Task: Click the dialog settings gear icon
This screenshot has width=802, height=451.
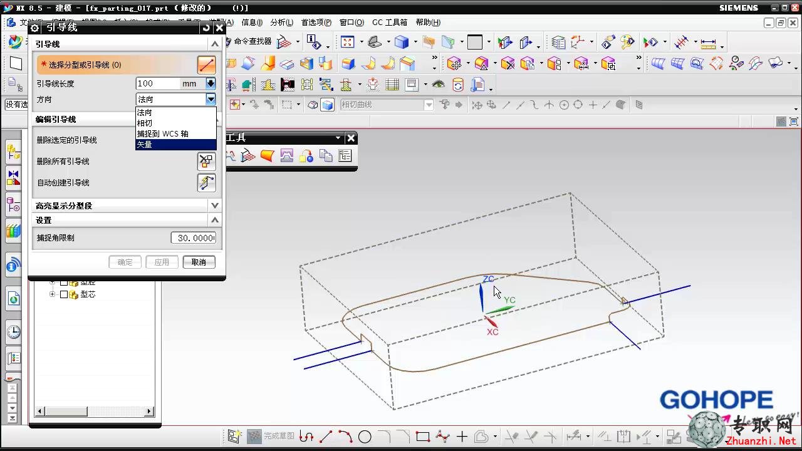Action: click(35, 28)
